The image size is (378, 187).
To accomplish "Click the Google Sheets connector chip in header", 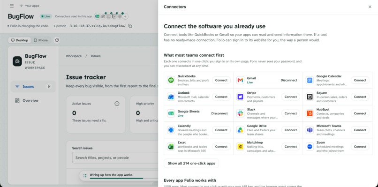I will [97, 16].
